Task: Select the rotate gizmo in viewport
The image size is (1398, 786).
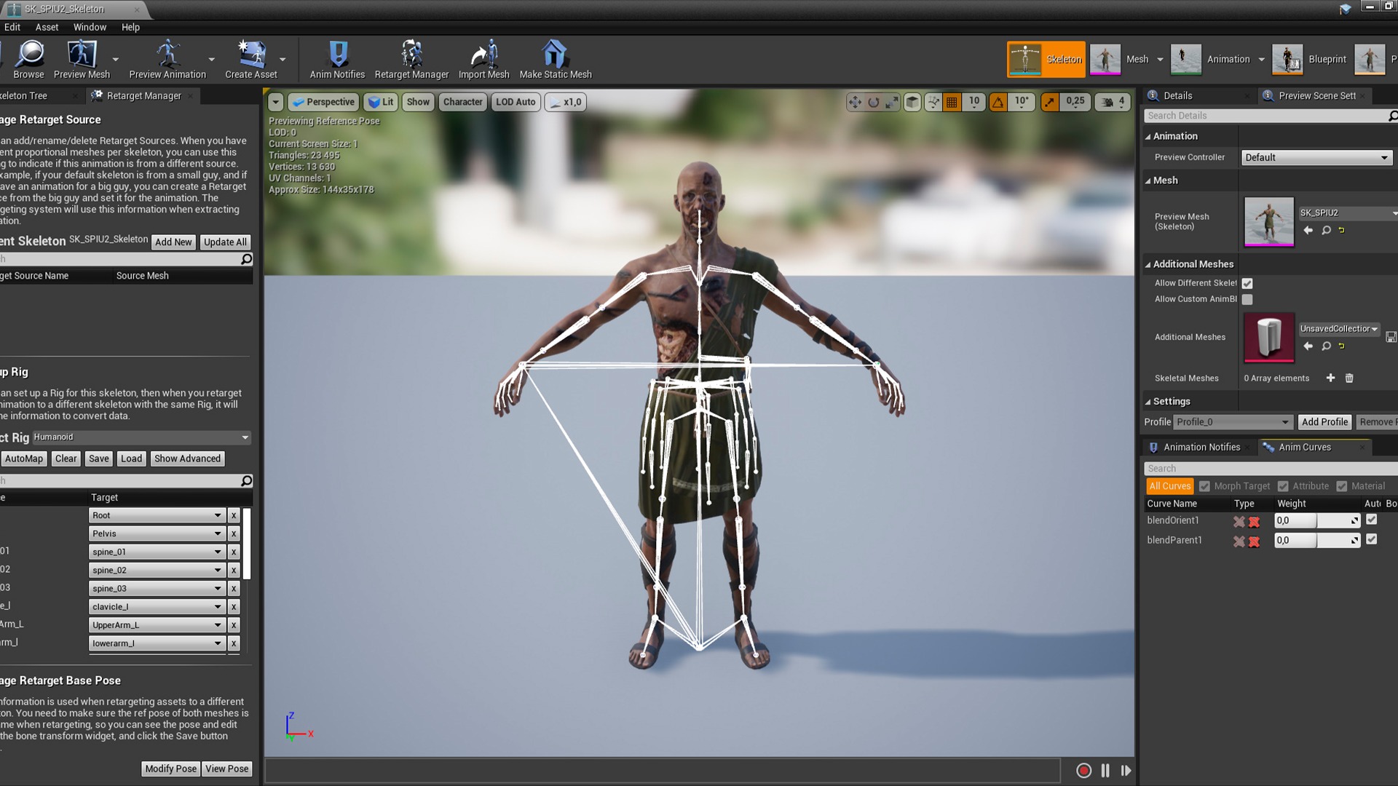Action: (x=873, y=103)
